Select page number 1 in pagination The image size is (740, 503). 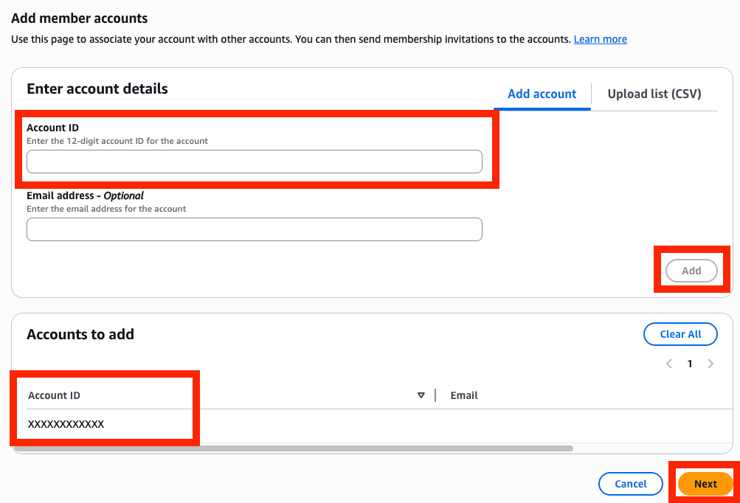pos(690,364)
